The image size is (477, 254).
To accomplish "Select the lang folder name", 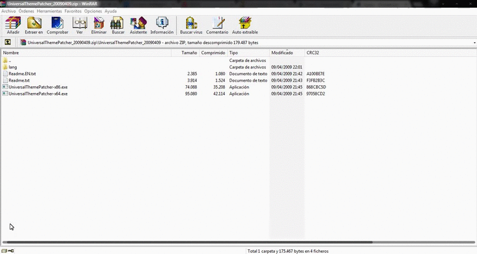I will click(13, 67).
